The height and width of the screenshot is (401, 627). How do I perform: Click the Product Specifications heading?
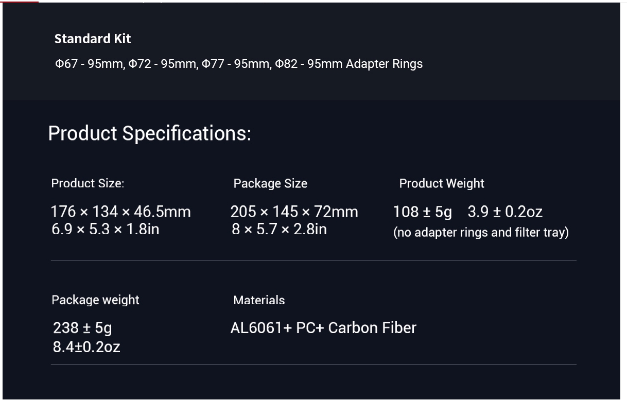[150, 133]
